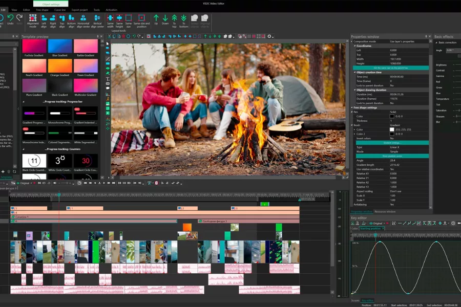This screenshot has height=307, width=461.
Task: Select the Orange Gradient template thumbnail
Action: click(x=60, y=65)
